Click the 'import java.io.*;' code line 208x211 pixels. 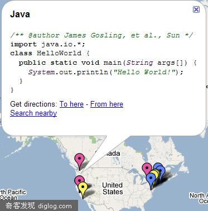[x=47, y=44]
